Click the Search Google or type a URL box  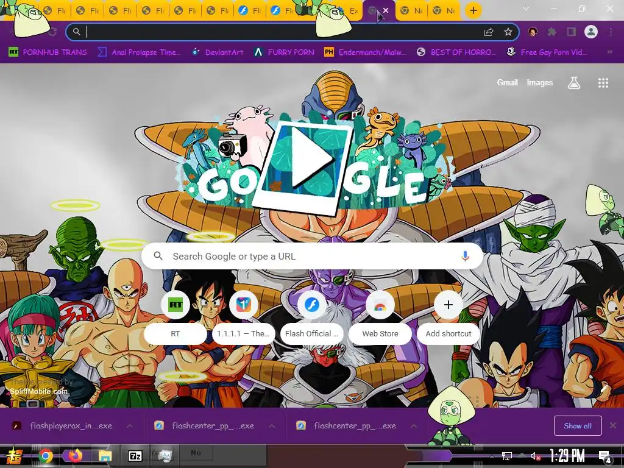[313, 256]
